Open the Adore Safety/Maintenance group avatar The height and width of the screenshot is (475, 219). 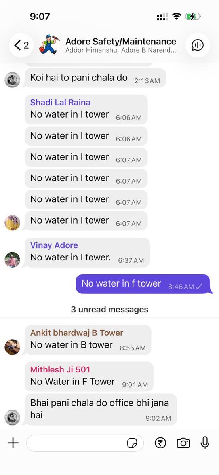pos(49,46)
